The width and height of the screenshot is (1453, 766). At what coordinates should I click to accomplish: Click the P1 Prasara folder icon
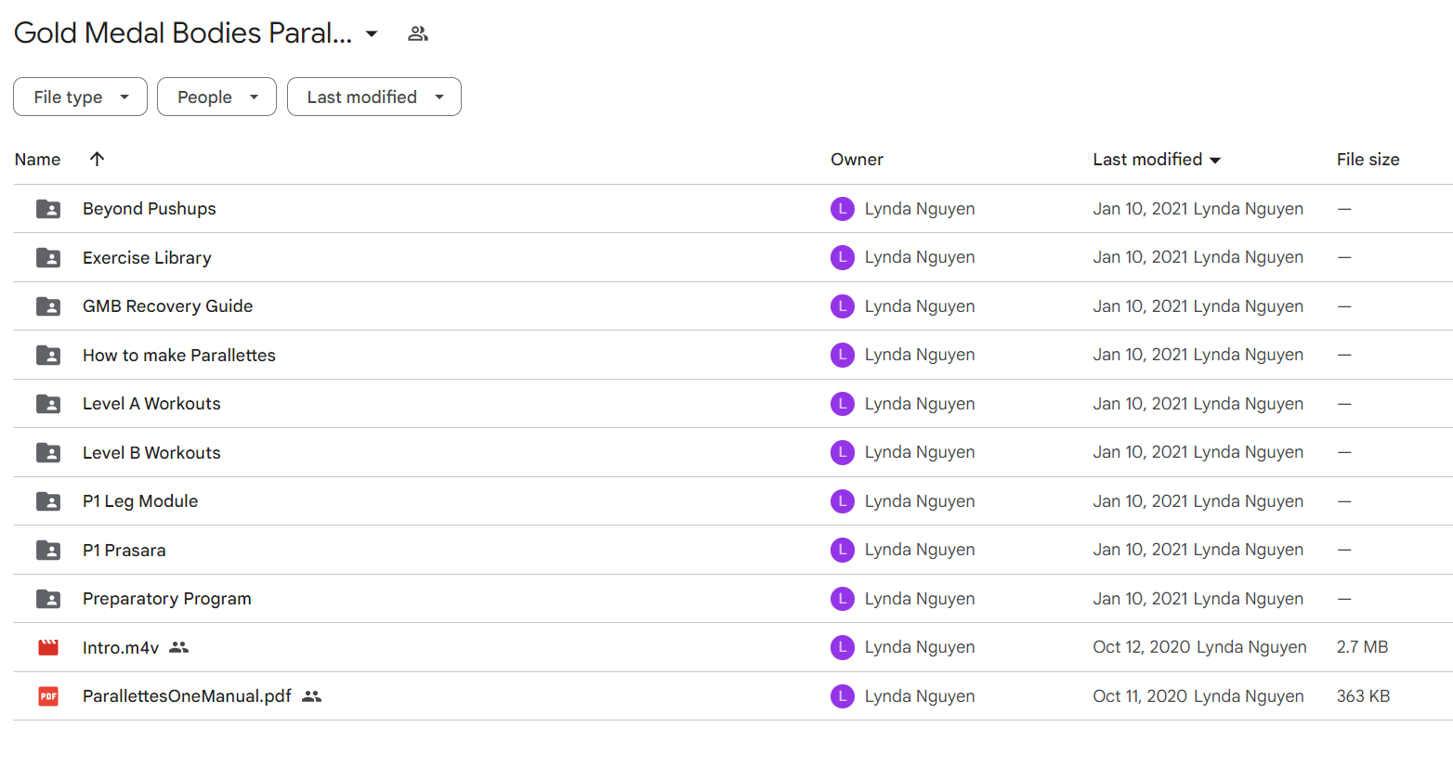(48, 550)
